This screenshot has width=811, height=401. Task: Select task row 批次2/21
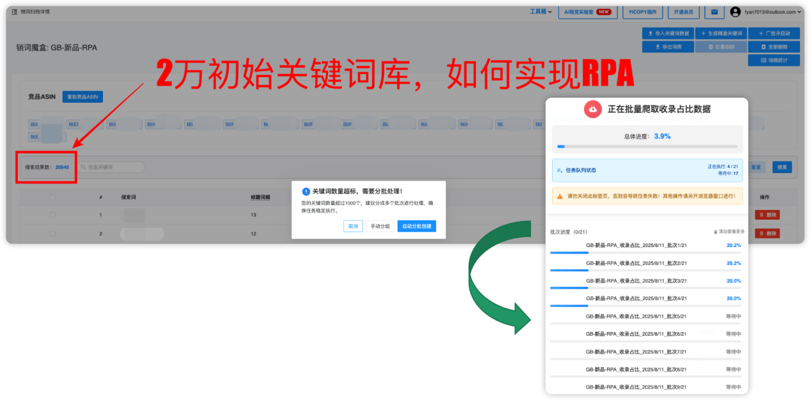click(646, 266)
